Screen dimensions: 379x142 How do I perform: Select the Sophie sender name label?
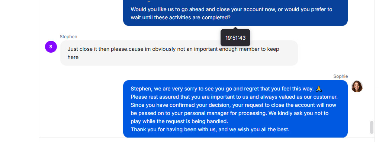point(341,76)
